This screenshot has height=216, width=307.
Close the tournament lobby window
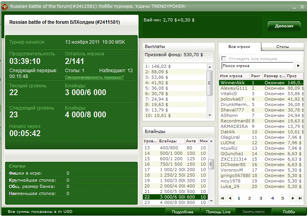pos(302,7)
